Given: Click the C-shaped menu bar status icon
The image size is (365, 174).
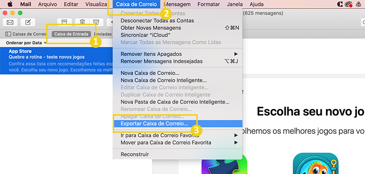Looking at the screenshot, I should click(340, 4).
